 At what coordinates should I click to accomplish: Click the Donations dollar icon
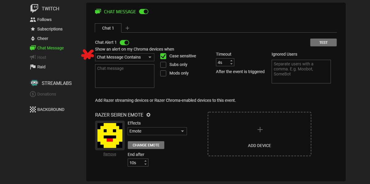pos(33,94)
